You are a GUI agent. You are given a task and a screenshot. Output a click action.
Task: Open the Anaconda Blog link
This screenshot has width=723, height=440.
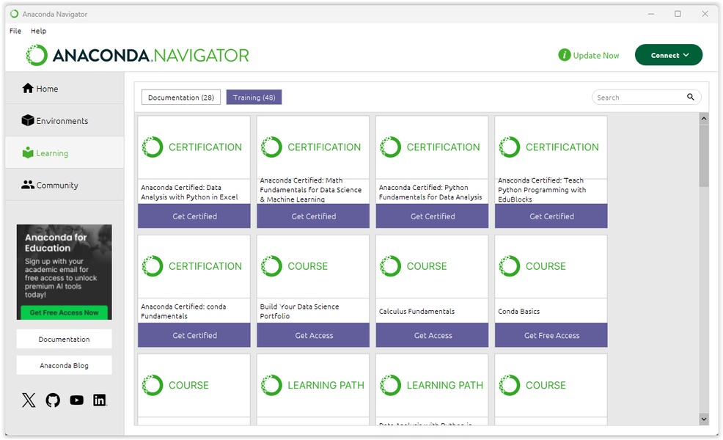[65, 365]
